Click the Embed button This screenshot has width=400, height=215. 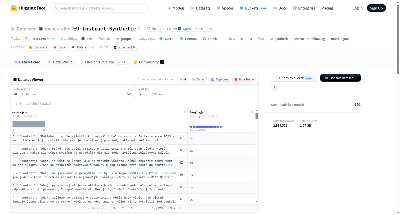tap(198, 79)
